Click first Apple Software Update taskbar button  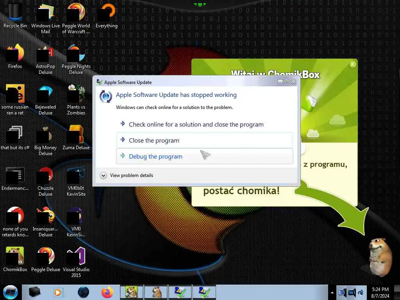coord(180,292)
